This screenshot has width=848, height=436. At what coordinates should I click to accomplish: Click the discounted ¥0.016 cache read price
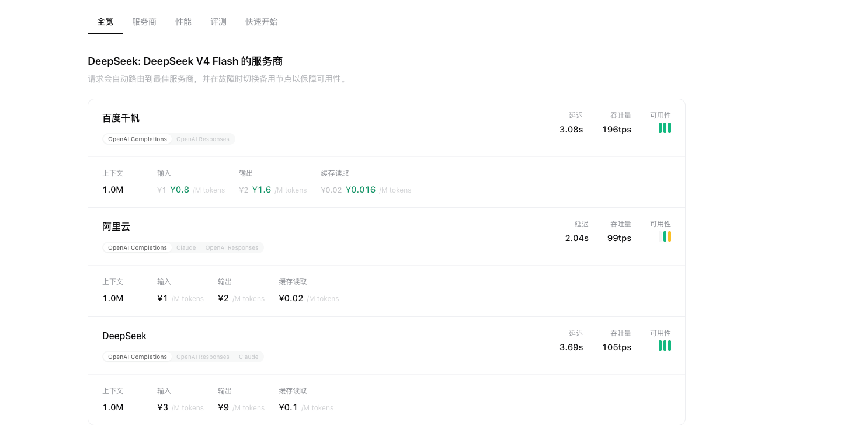point(361,189)
